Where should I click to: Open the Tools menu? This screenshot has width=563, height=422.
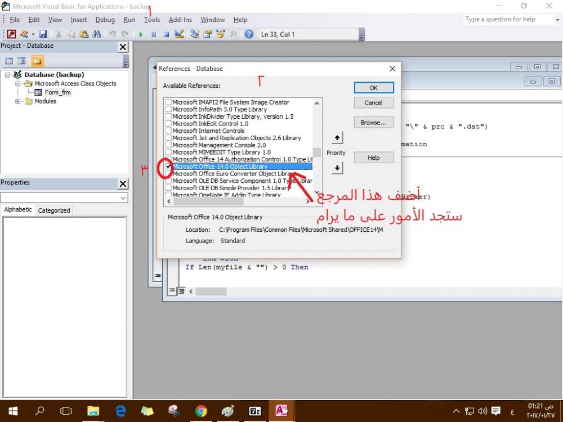pyautogui.click(x=152, y=20)
